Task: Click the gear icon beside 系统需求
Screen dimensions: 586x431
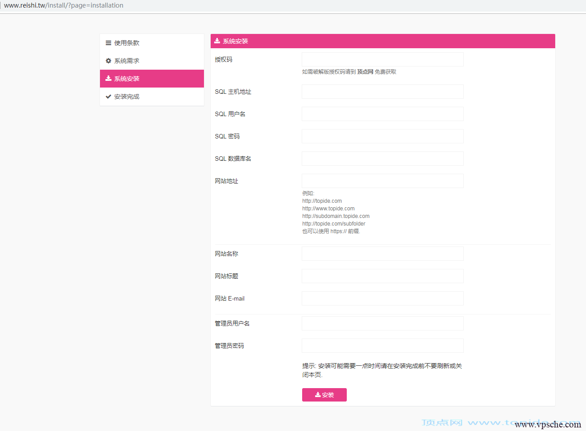Action: (108, 61)
